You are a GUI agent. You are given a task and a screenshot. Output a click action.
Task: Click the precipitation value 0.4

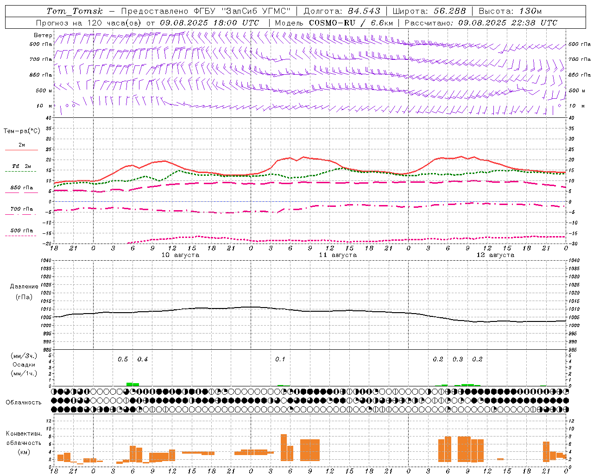[143, 359]
